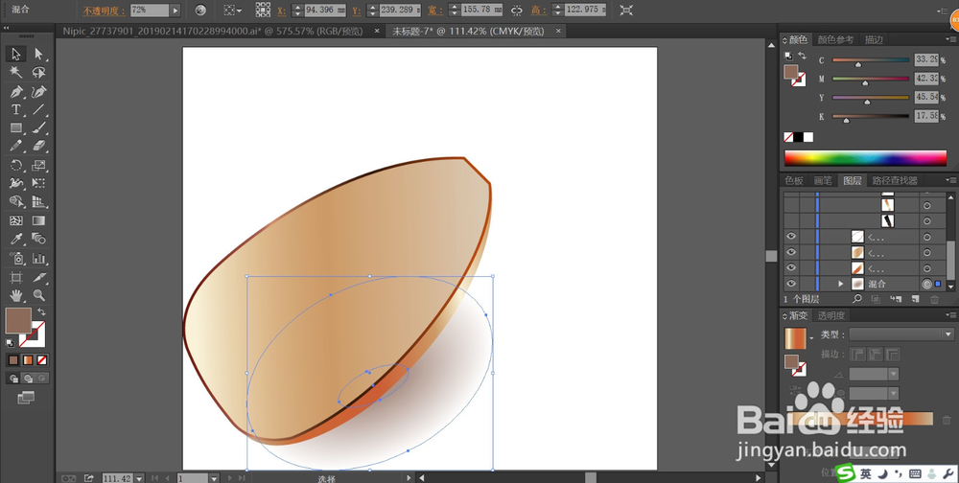This screenshot has width=959, height=483.
Task: Click the 高 height link label
Action: click(536, 11)
